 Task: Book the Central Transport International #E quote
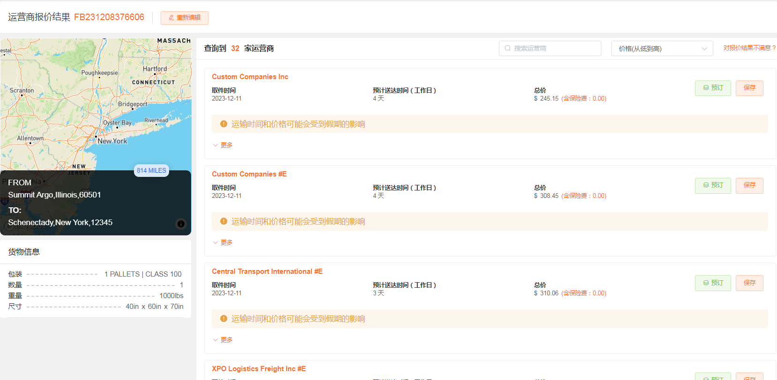click(713, 283)
